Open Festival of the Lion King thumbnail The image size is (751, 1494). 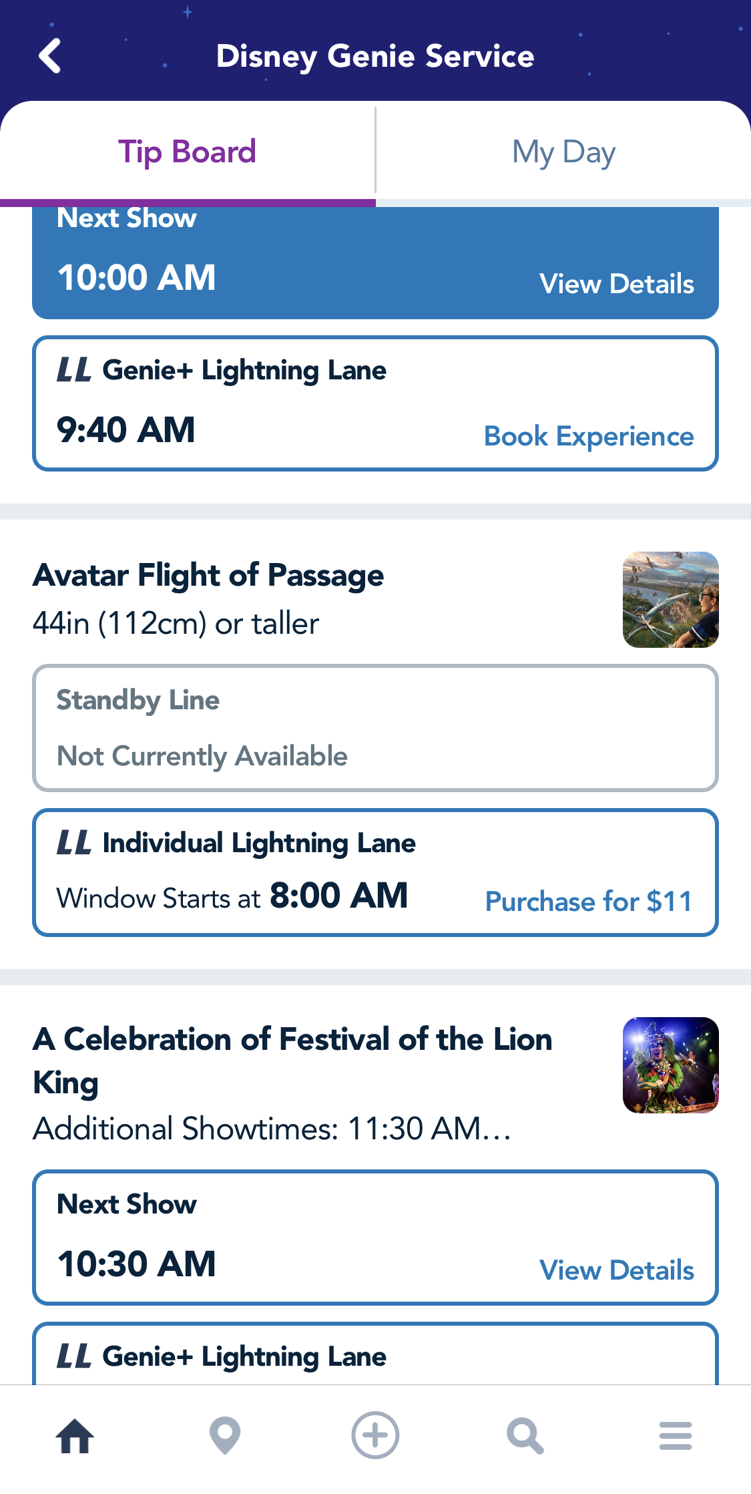tap(670, 1065)
